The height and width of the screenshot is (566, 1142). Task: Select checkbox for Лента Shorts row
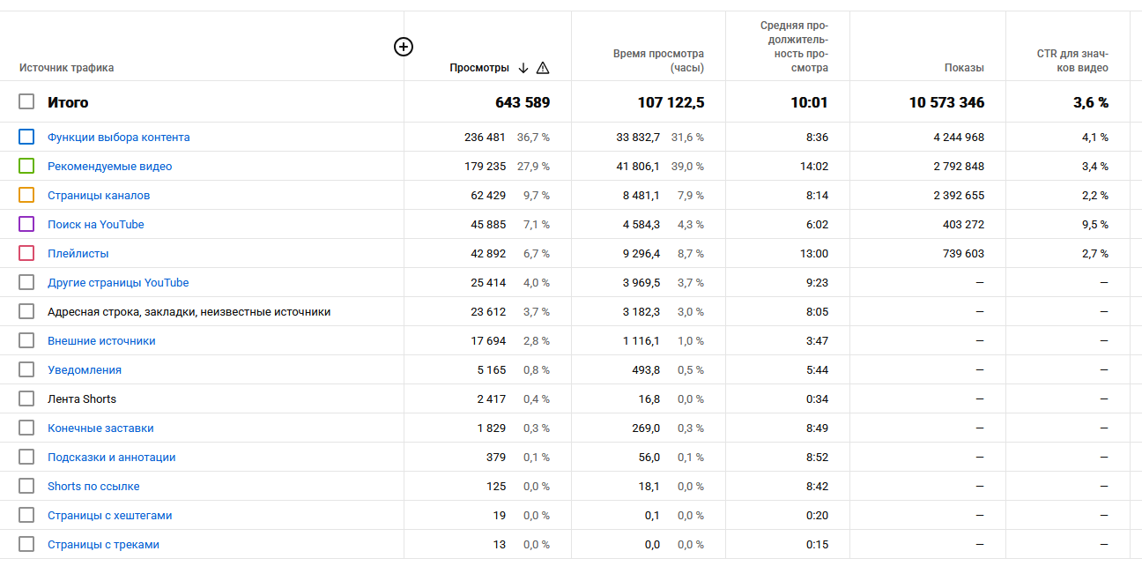point(26,398)
